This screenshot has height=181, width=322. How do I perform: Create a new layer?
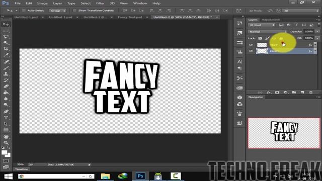(302, 93)
